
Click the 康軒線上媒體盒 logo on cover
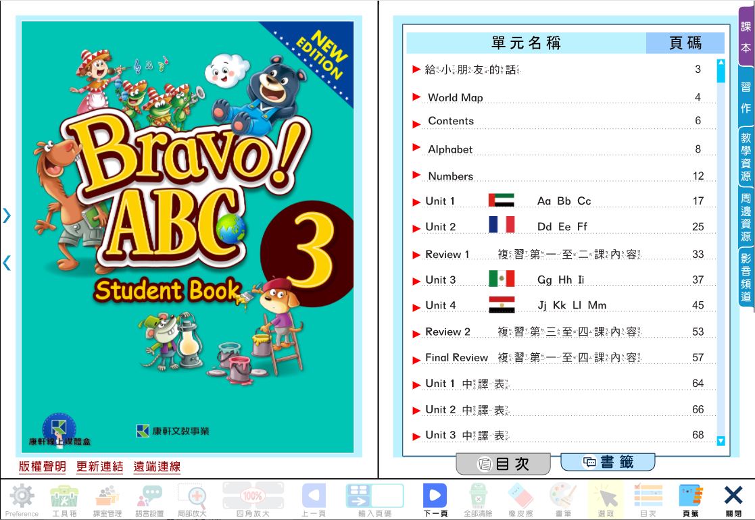point(59,430)
